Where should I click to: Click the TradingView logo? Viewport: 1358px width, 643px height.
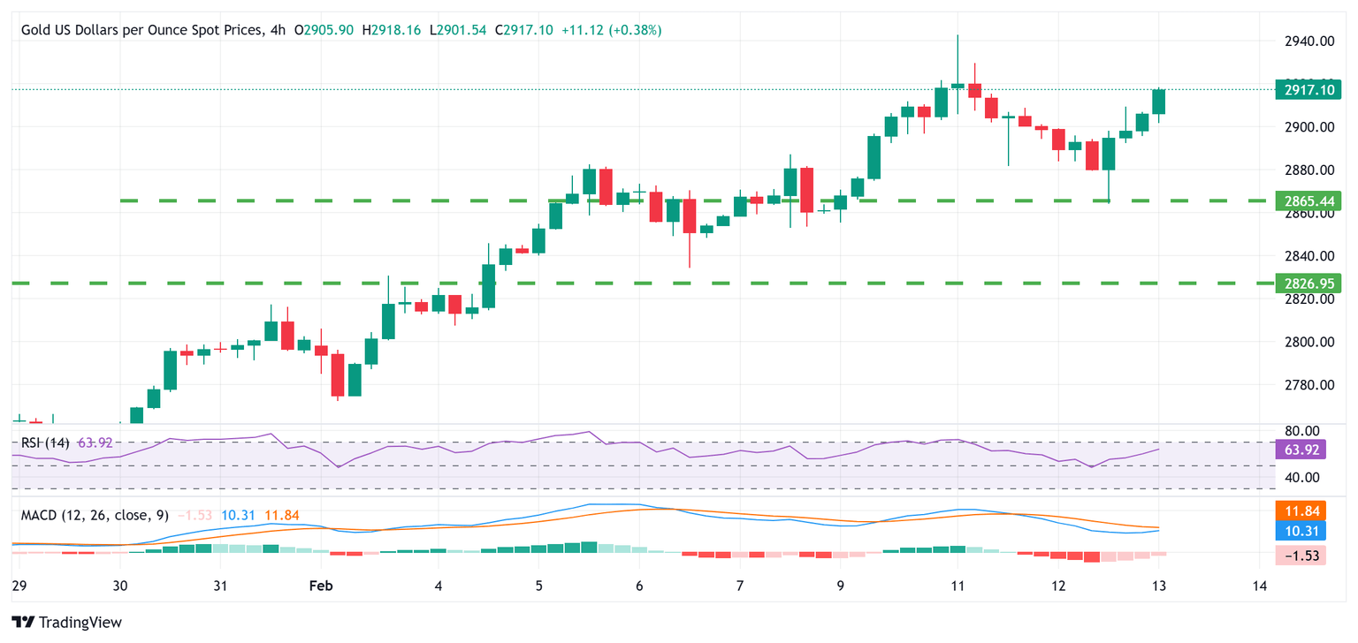pos(67,622)
